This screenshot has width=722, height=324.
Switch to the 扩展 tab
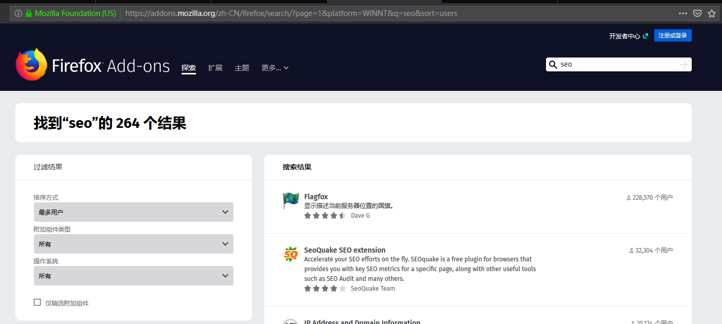coord(216,68)
